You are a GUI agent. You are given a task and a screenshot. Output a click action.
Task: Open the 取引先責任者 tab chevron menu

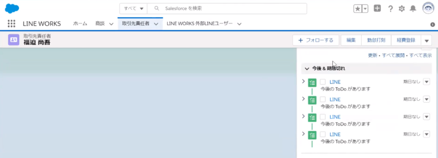156,24
